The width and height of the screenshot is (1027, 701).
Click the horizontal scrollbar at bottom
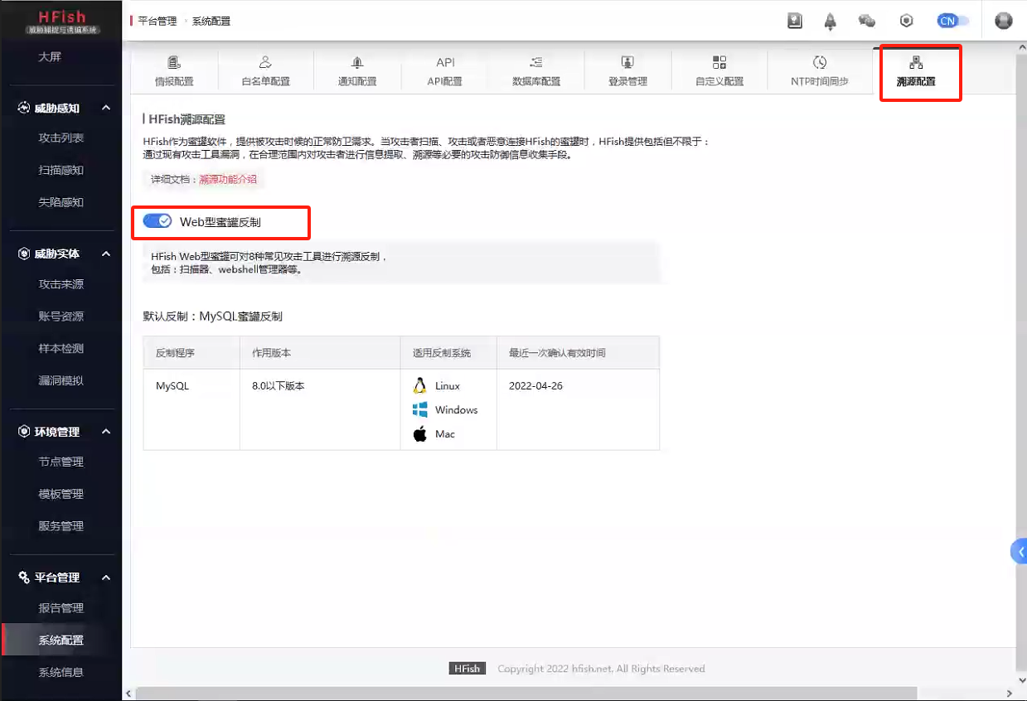click(x=526, y=693)
